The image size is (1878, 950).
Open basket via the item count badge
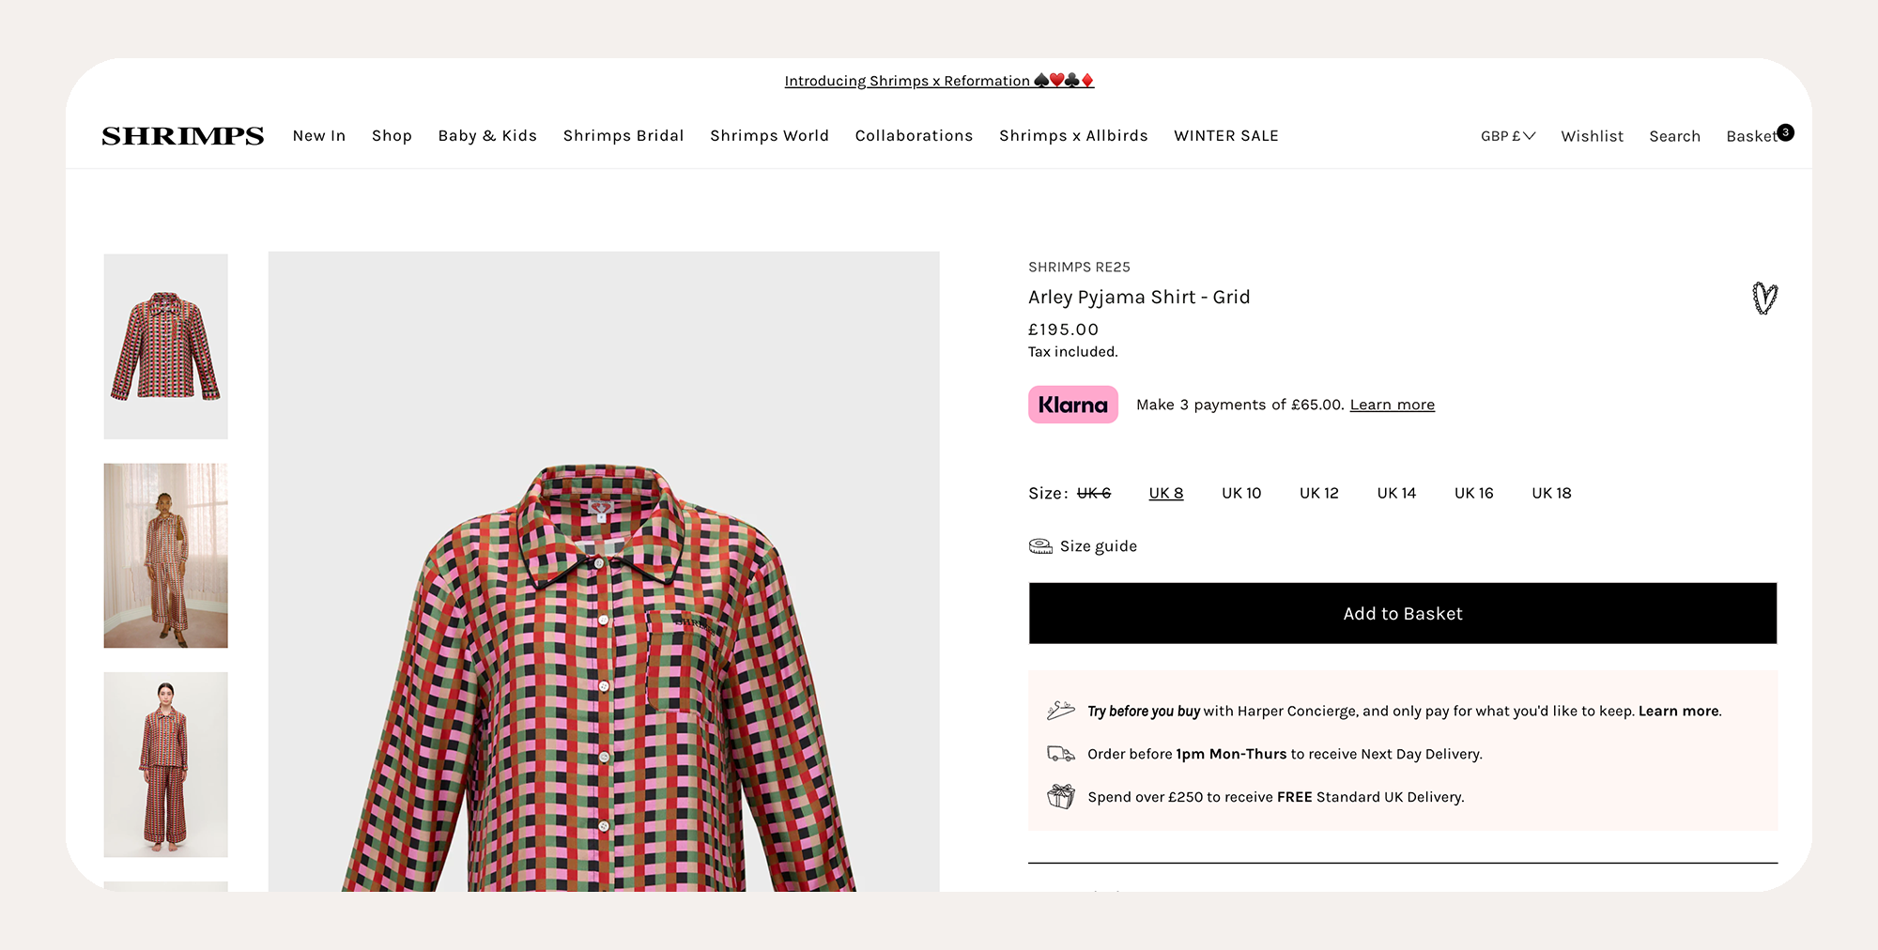point(1785,132)
